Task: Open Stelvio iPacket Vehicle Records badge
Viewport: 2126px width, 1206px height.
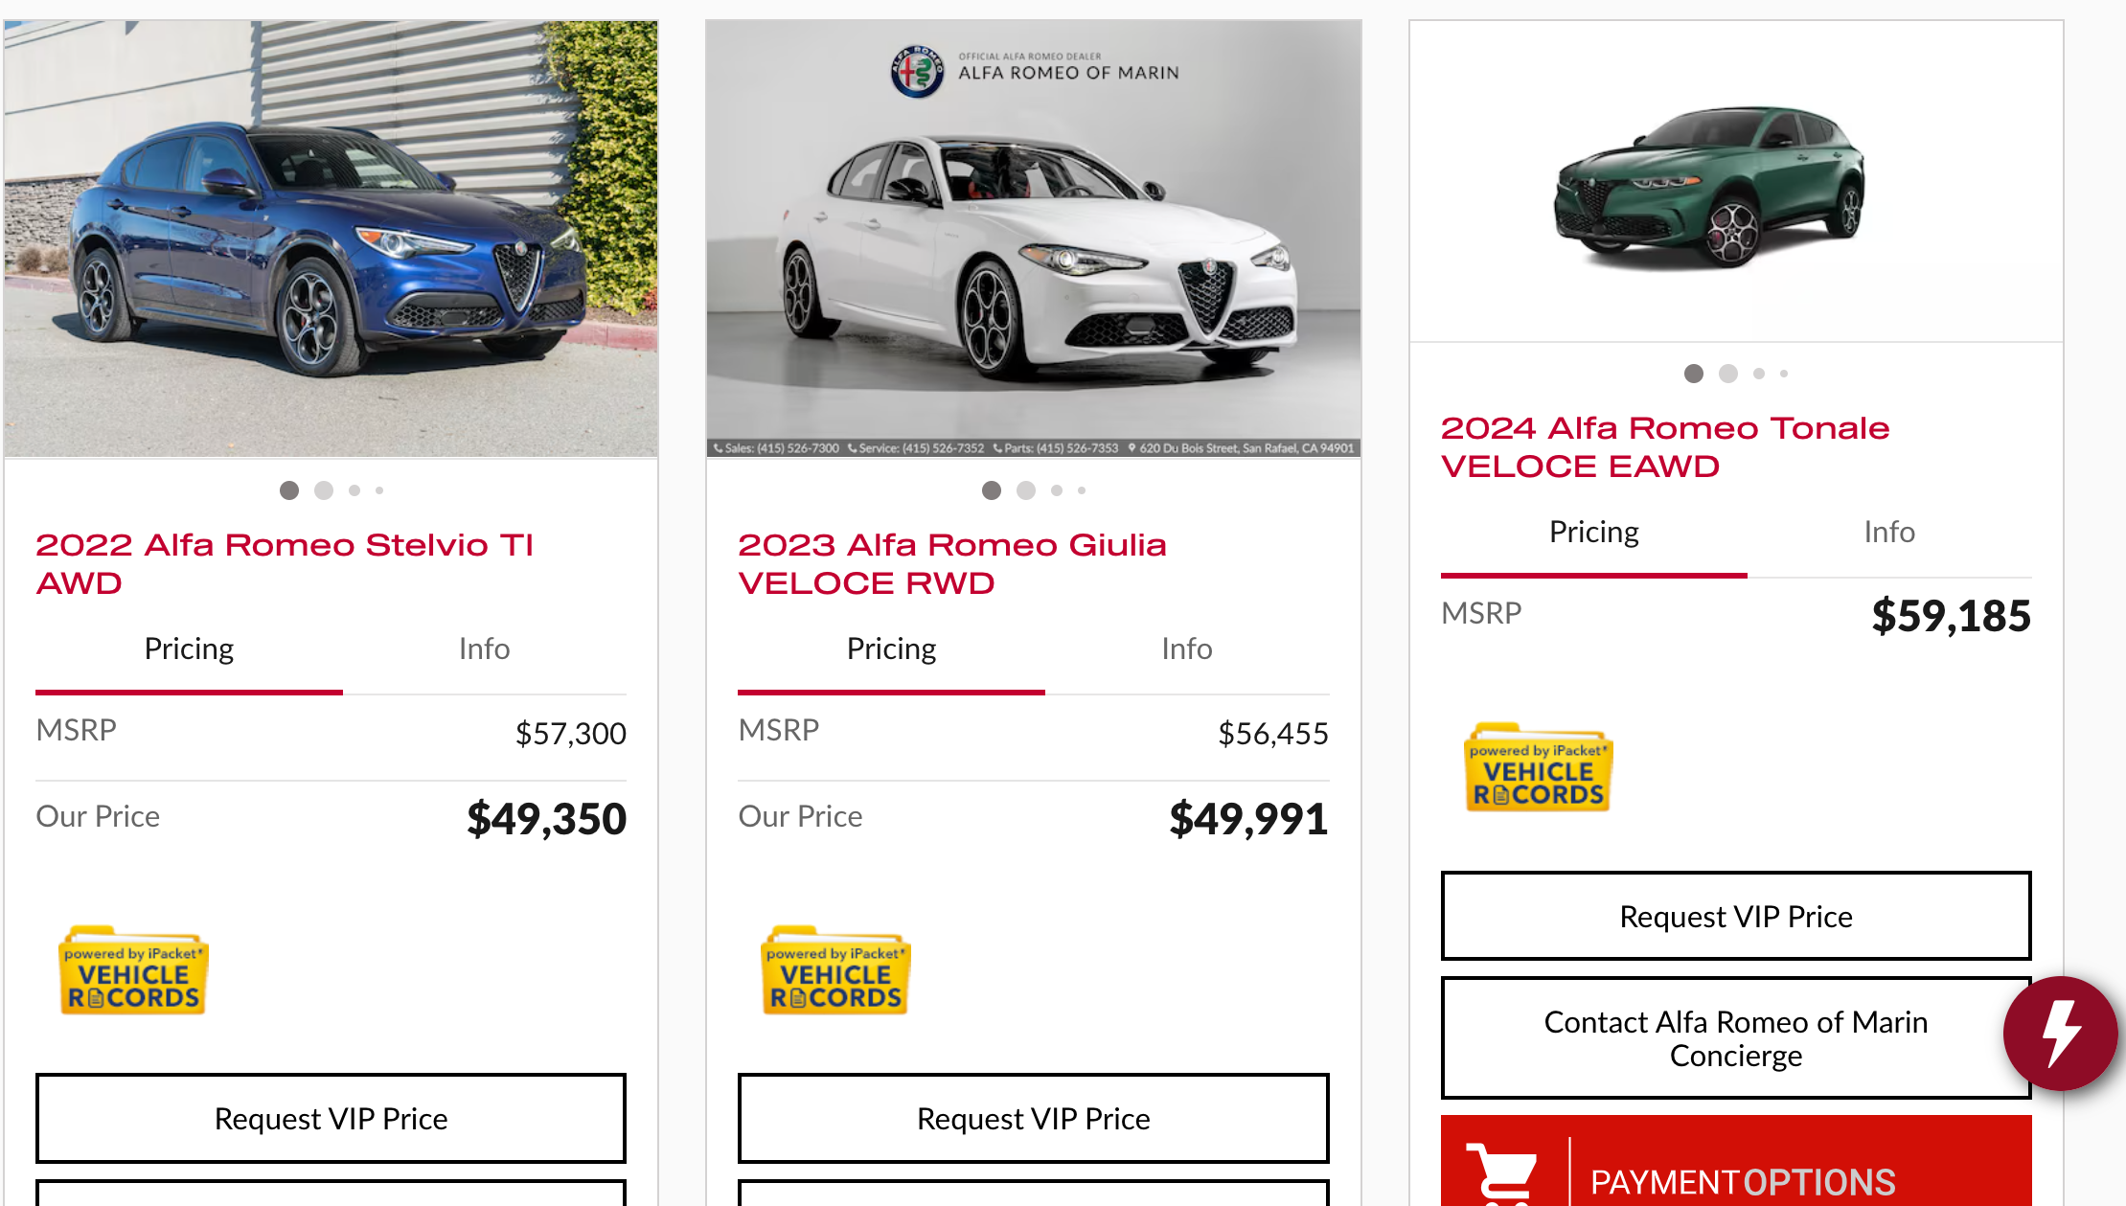Action: 134,971
